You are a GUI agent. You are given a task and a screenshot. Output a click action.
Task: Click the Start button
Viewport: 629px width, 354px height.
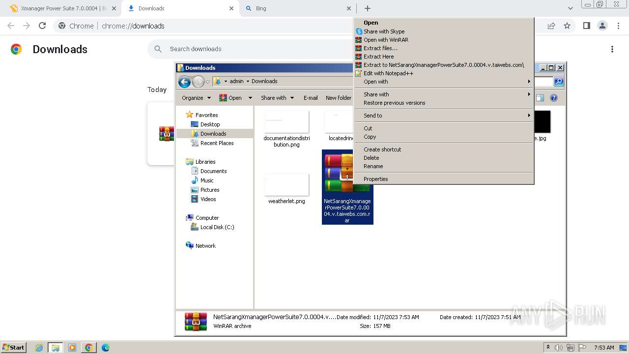coord(13,347)
